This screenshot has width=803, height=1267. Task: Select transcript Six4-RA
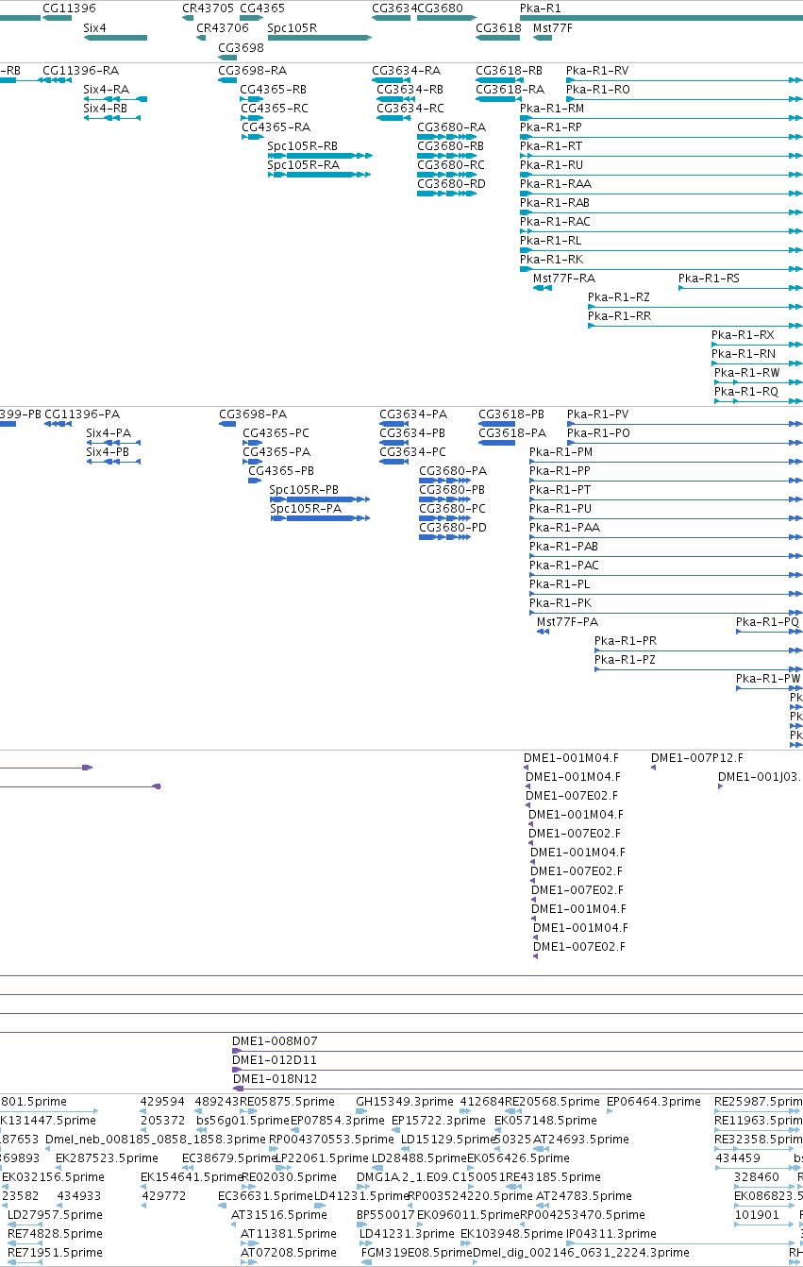point(105,90)
